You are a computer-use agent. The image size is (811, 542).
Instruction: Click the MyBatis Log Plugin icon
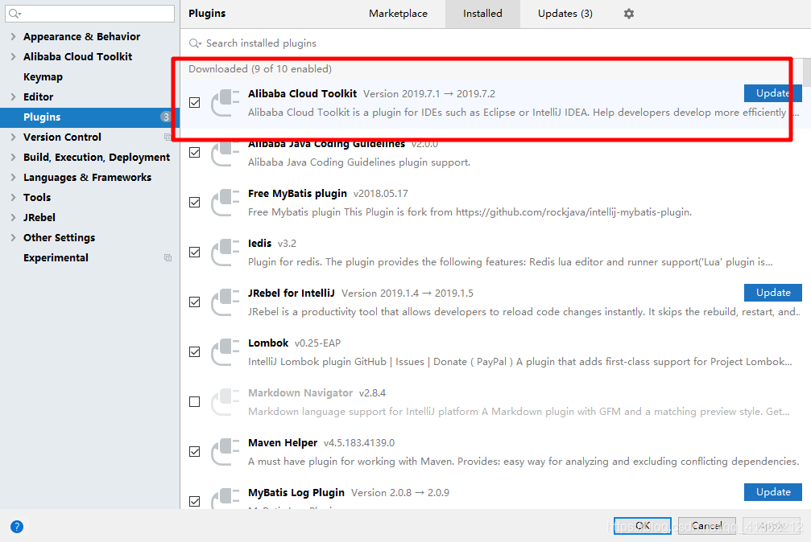225,499
